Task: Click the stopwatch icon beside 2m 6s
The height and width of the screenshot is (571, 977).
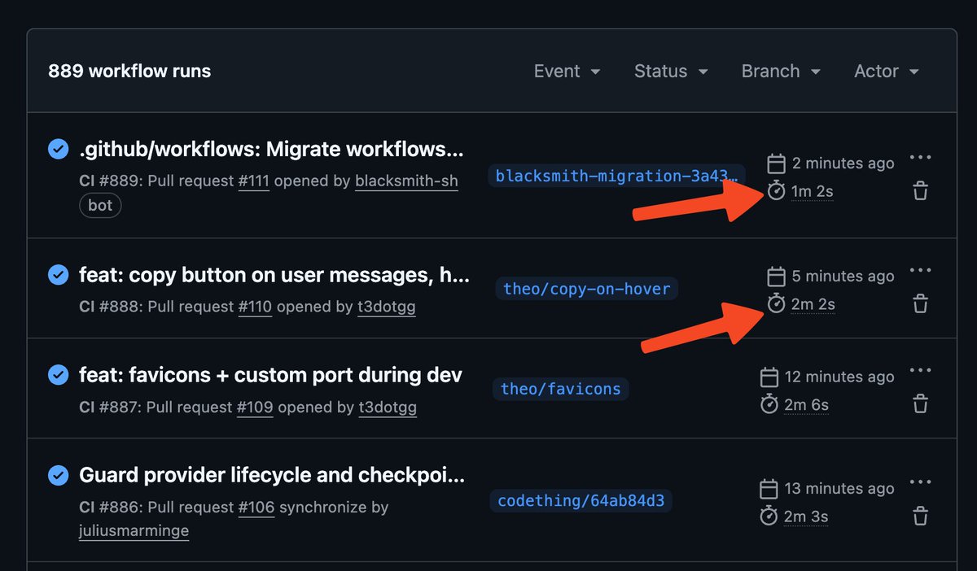Action: click(769, 403)
